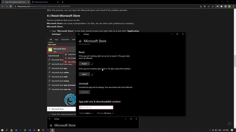The width and height of the screenshot is (236, 132).
Task: Click the Repair button in Settings
Action: pyautogui.click(x=84, y=64)
